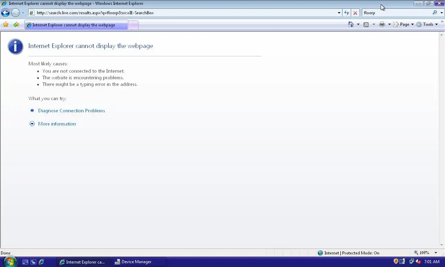The width and height of the screenshot is (445, 267).
Task: Select the 'Internet Explorer cannot display' tab
Action: coord(76,25)
